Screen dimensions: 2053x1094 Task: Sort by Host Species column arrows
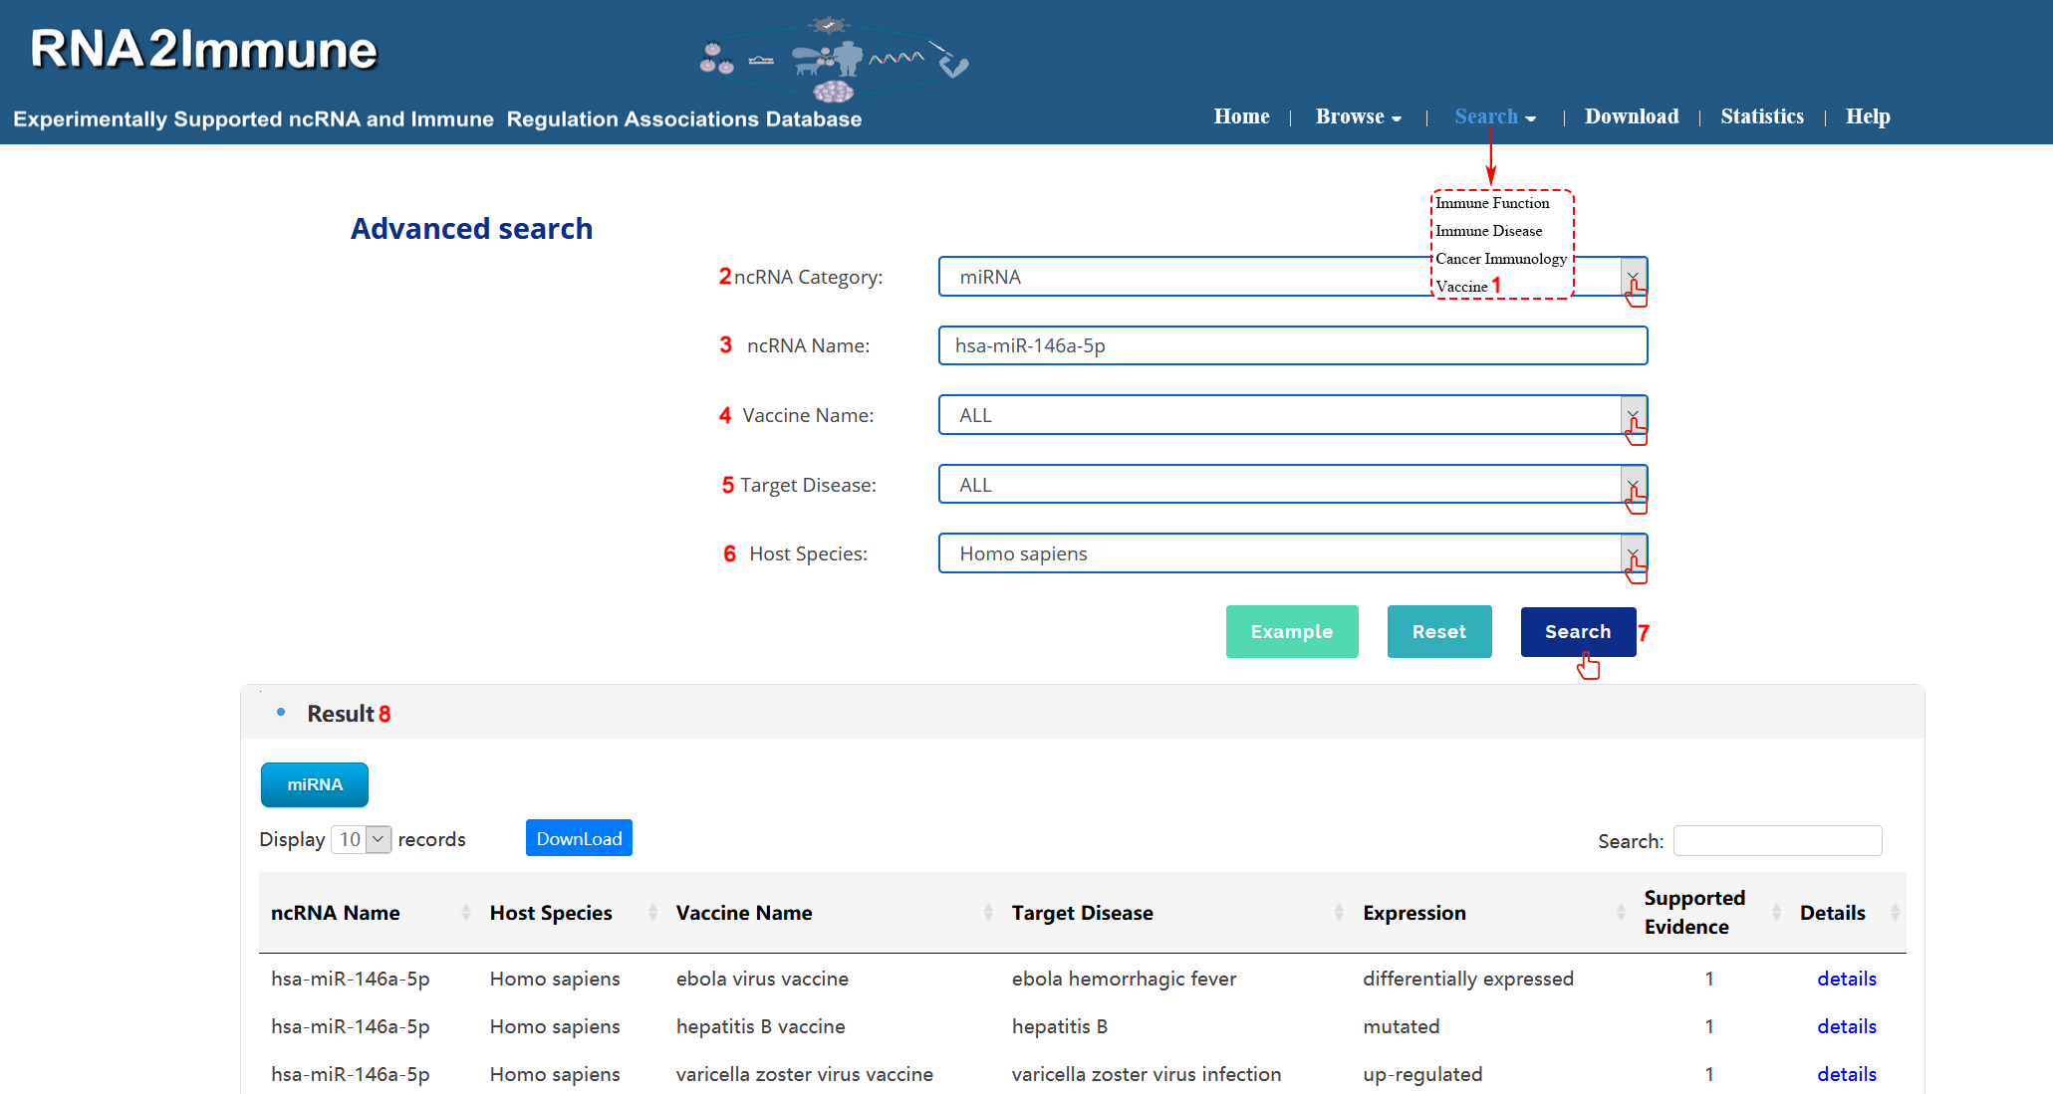[x=652, y=913]
